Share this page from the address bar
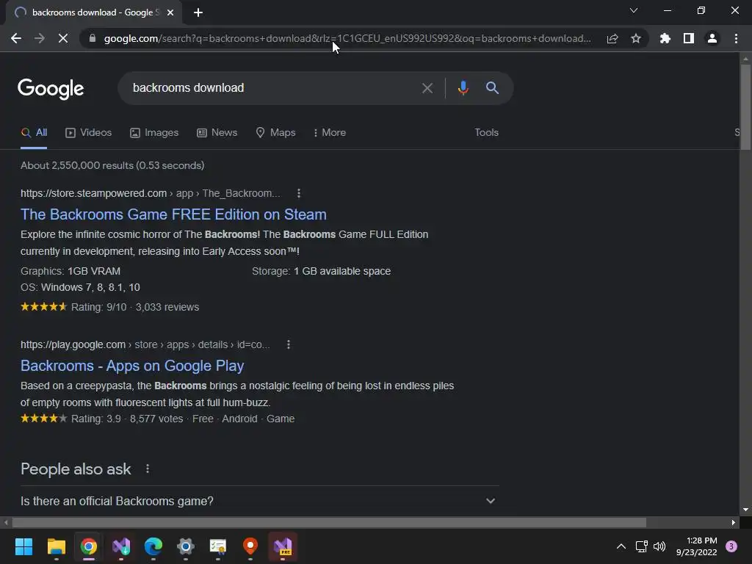This screenshot has width=752, height=564. [612, 38]
